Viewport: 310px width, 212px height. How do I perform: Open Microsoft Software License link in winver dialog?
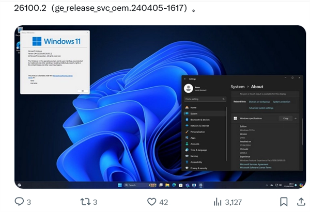pyautogui.click(x=63, y=76)
